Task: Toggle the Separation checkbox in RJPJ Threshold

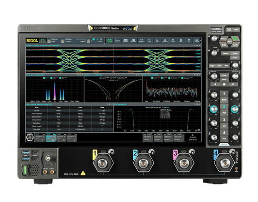Action: point(182,78)
